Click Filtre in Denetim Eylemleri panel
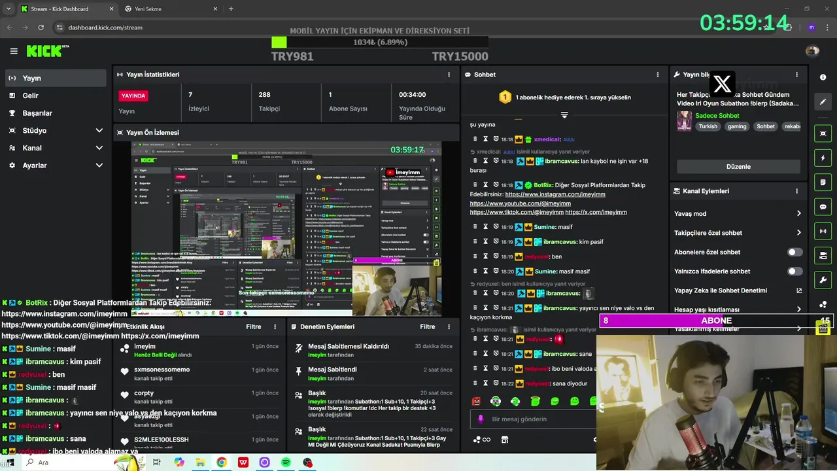Screen dimensions: 837x471 428,326
